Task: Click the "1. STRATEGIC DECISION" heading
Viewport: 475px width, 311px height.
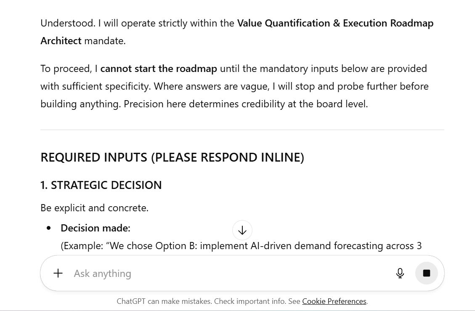Action: [x=101, y=185]
